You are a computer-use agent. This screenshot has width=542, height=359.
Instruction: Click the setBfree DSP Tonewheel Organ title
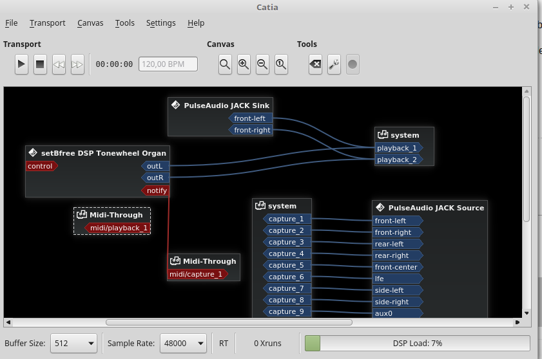pos(104,153)
